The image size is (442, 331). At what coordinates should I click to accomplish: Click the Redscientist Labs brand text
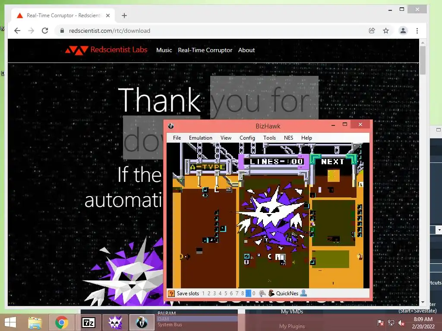(119, 50)
